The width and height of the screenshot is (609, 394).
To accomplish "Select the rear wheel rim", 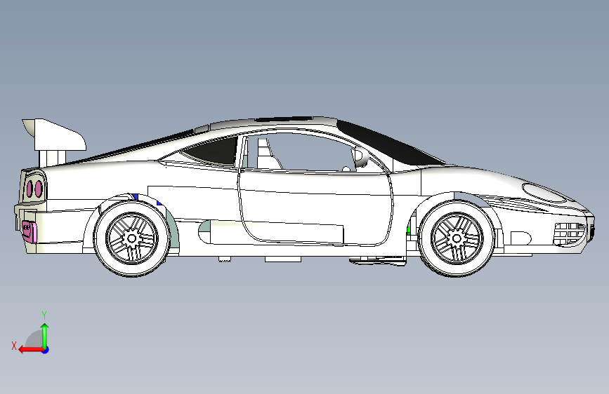I will pyautogui.click(x=132, y=238).
